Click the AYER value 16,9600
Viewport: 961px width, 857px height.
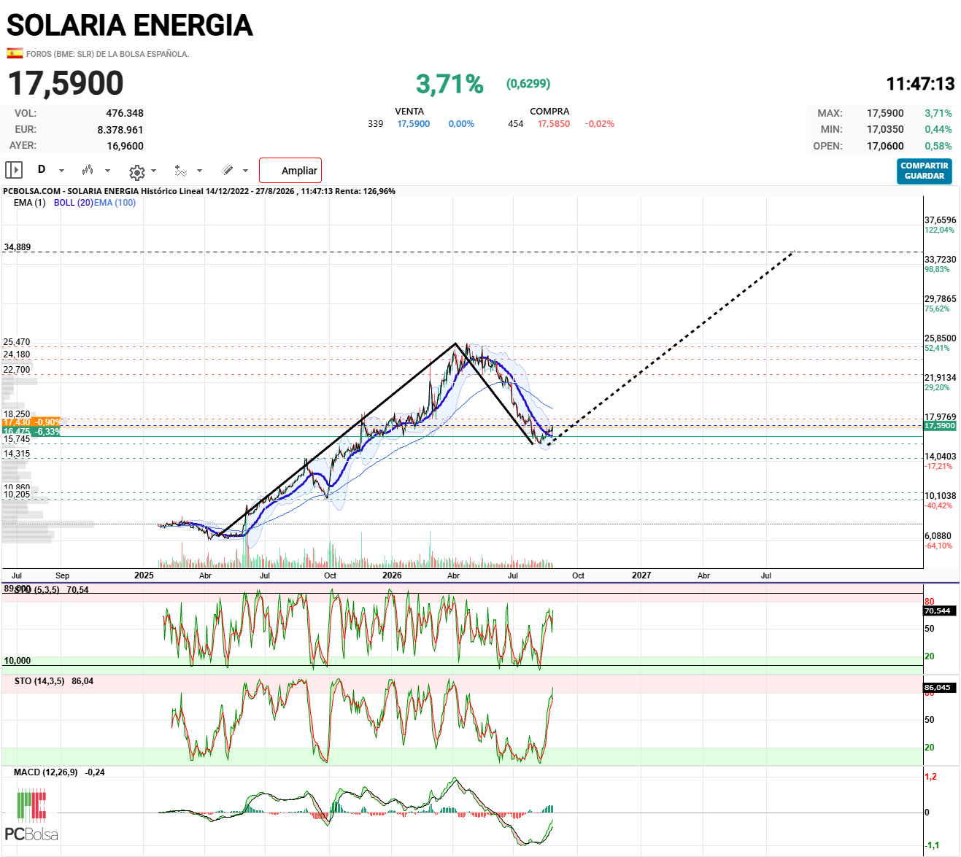pos(126,146)
